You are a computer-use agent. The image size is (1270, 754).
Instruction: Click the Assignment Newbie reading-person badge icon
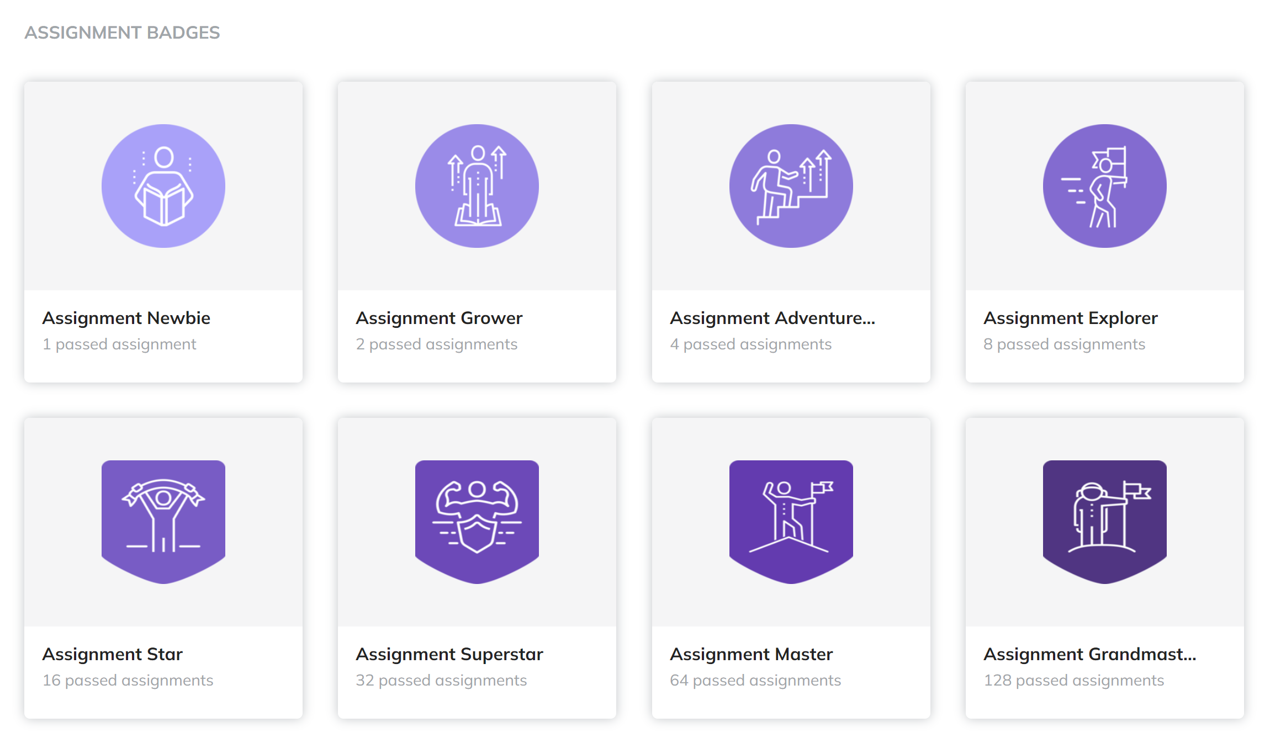[163, 186]
